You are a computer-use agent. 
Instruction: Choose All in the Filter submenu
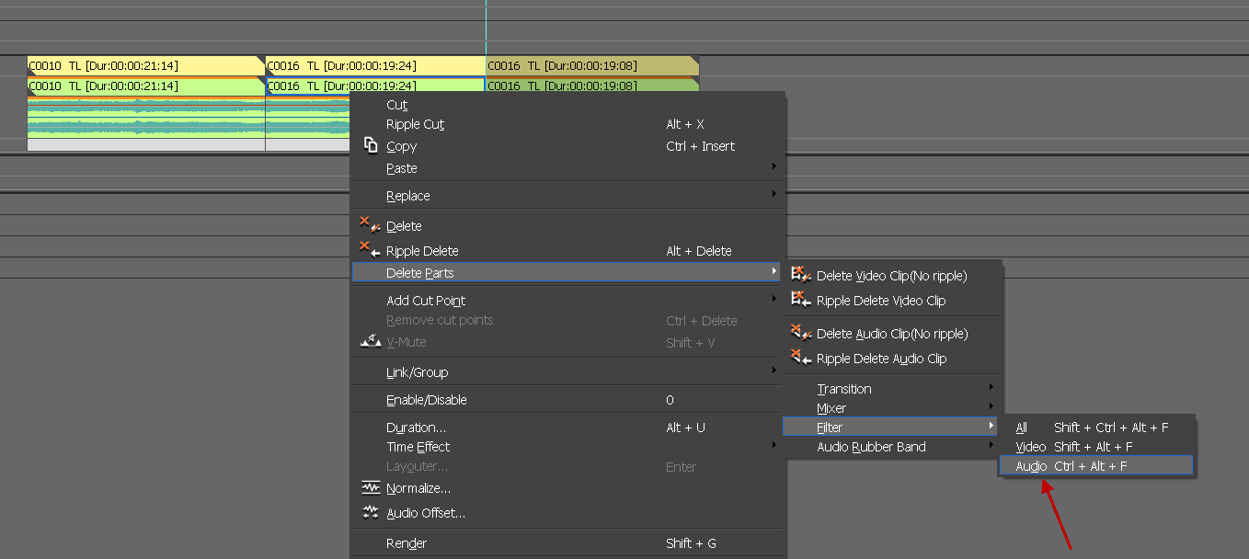(x=1021, y=428)
